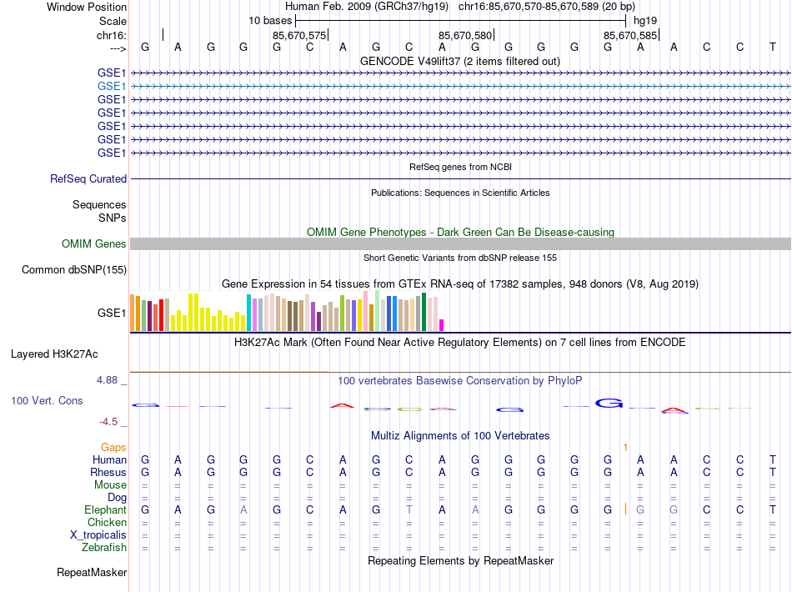Click the gray OMIM Genes bar
The height and width of the screenshot is (592, 792).
tap(460, 244)
